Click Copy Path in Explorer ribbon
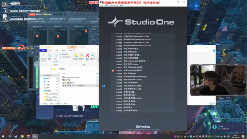247x139 pixels. 64,54
